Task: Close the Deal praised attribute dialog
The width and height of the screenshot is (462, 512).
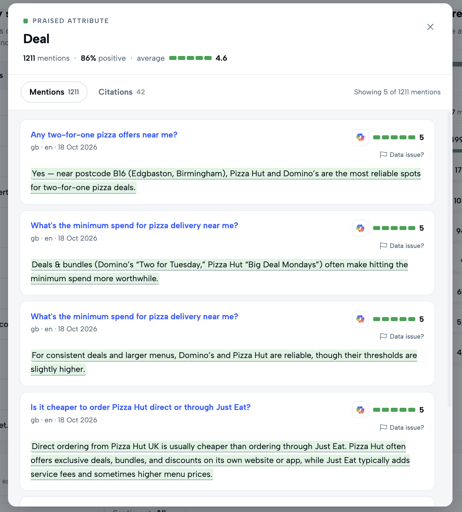Action: coord(430,27)
